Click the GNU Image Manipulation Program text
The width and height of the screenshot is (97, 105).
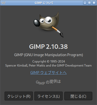(48, 55)
